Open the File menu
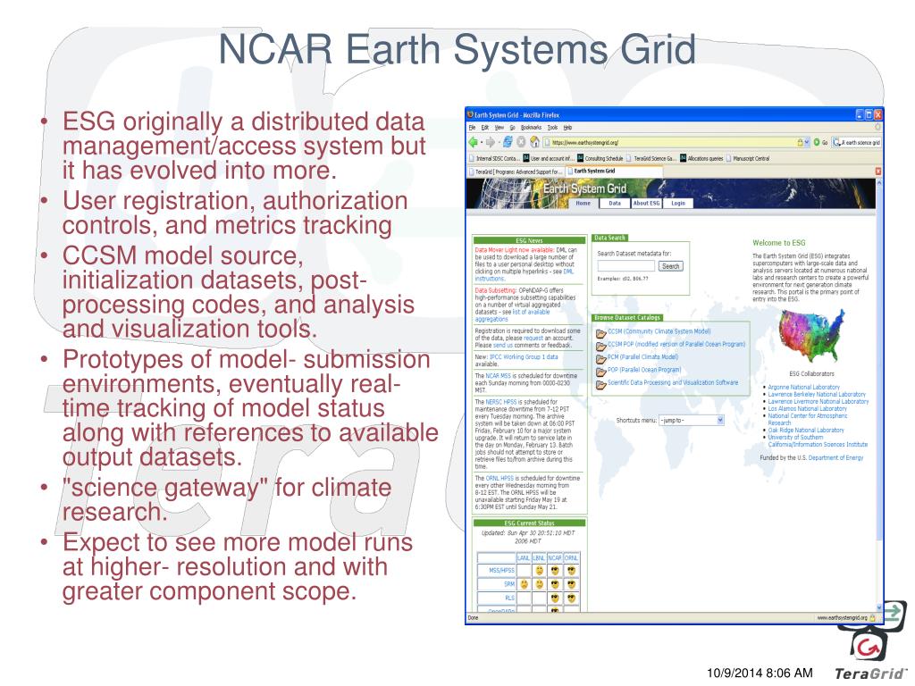This screenshot has width=915, height=686. click(472, 127)
